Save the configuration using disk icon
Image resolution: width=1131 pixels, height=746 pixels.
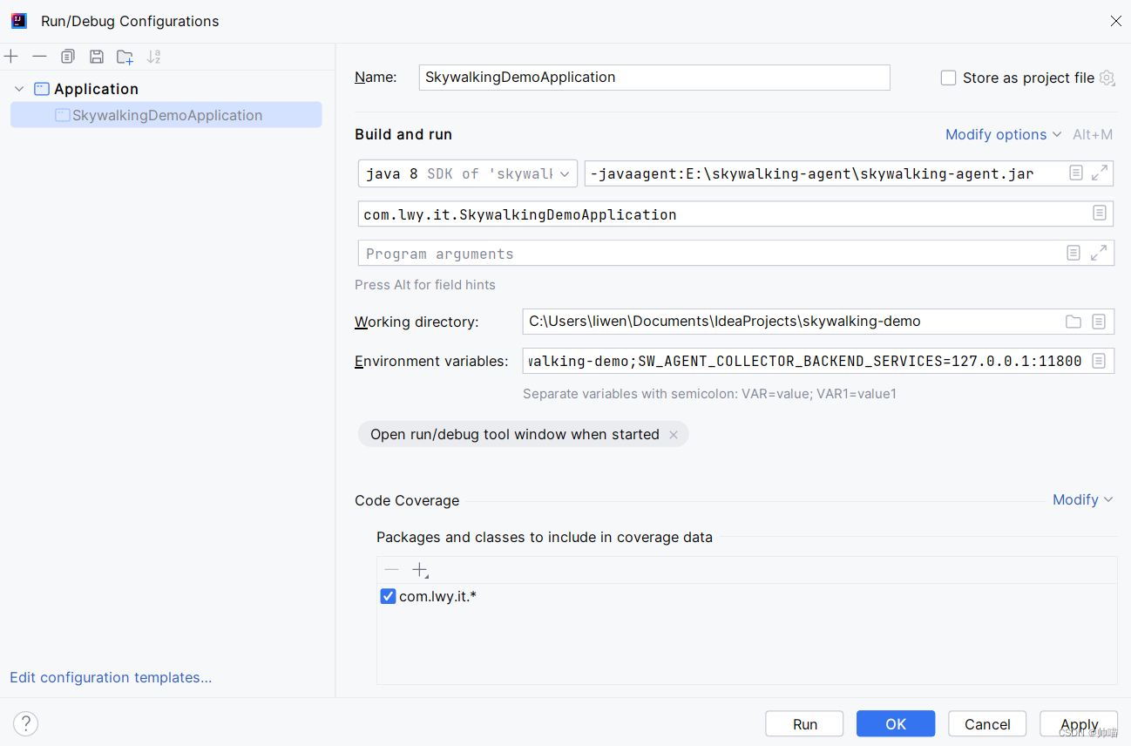(97, 57)
